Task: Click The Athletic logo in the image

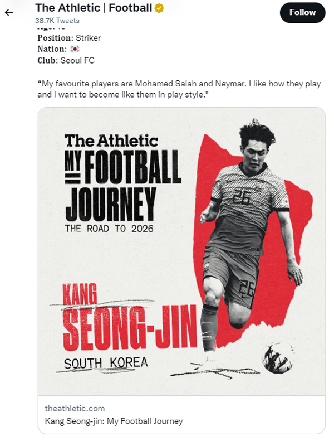Action: [111, 140]
